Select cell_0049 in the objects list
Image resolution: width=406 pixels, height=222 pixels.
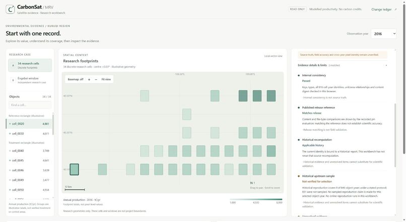click(x=29, y=180)
